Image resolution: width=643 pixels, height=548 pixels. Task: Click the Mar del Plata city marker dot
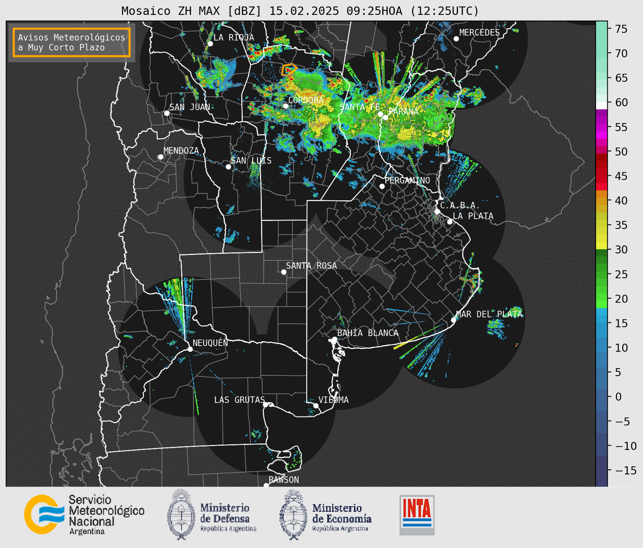[x=454, y=320]
